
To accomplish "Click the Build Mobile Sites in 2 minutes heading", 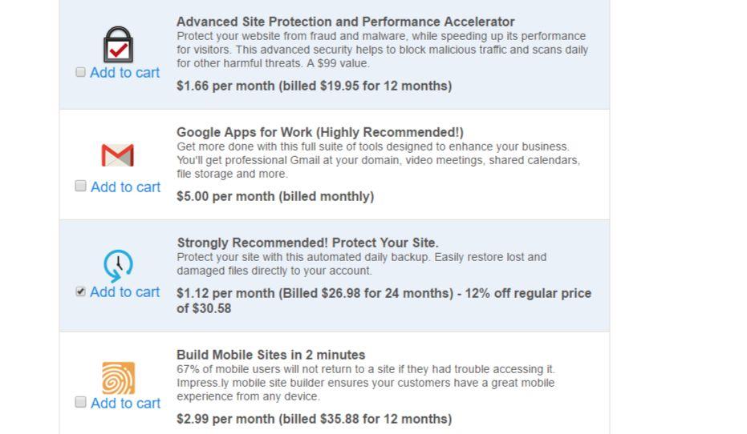I will [x=270, y=355].
